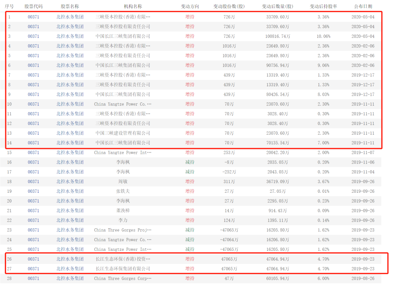
Task: Click the value 100816.74万
Action: point(277,36)
